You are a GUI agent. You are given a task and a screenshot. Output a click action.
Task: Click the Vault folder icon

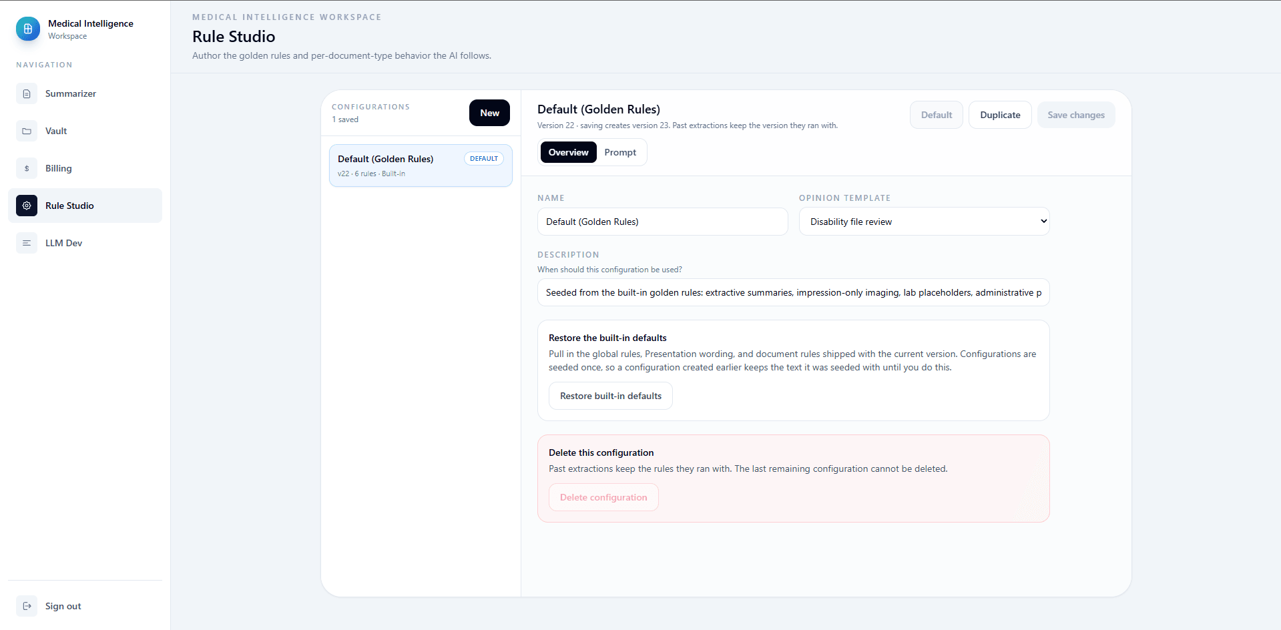pos(27,131)
